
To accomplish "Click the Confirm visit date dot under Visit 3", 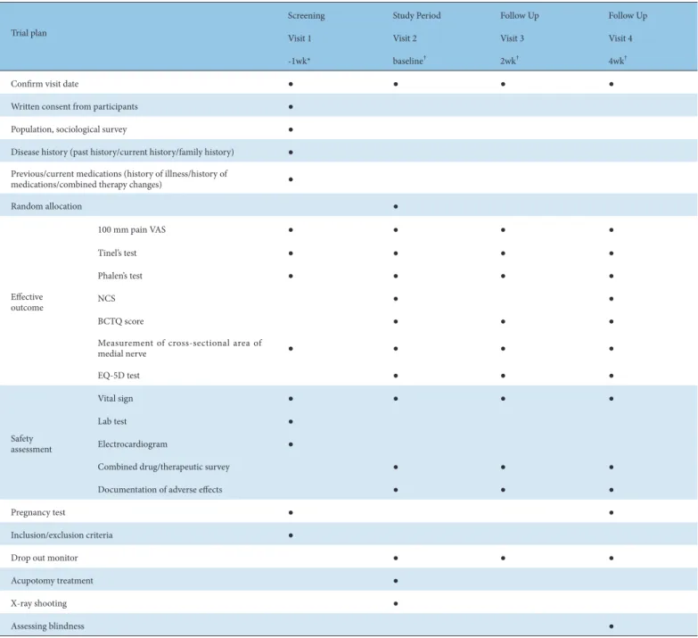I will click(503, 84).
